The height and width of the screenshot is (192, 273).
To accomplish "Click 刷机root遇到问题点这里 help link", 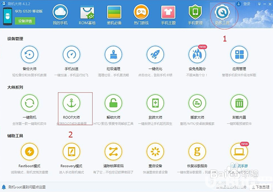I will 27,187.
